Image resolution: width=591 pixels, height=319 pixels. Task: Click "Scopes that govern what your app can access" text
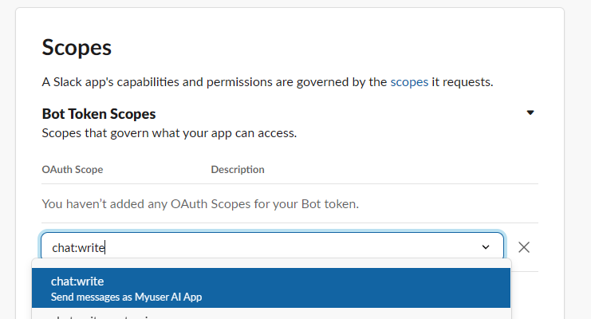tap(169, 133)
